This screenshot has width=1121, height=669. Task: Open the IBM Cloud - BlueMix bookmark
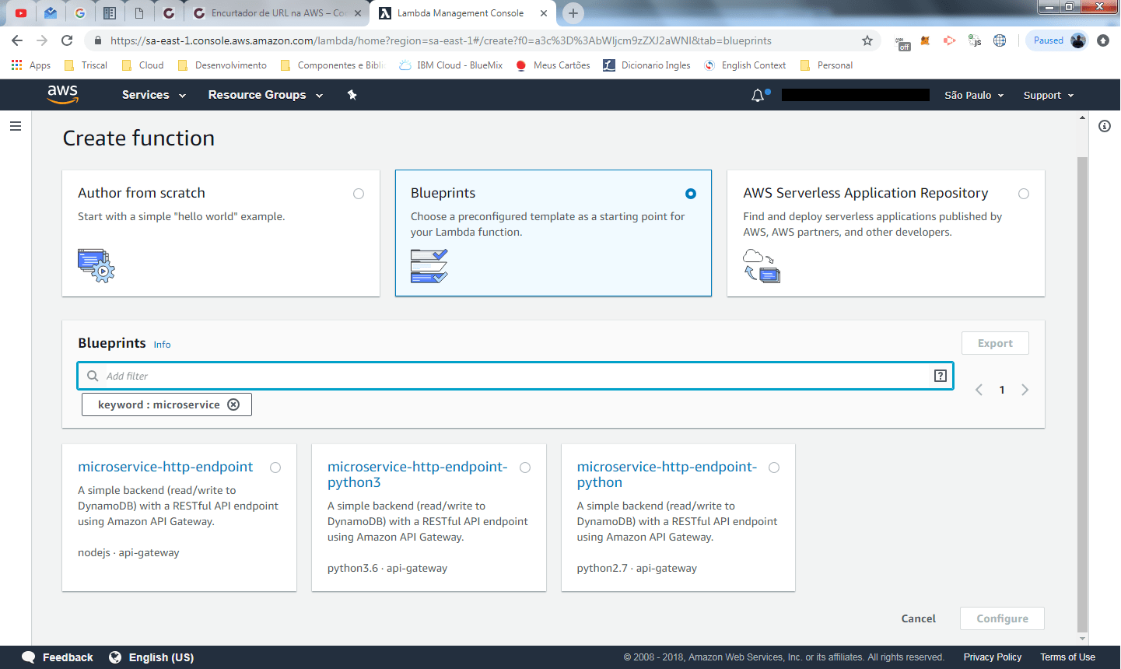click(451, 65)
